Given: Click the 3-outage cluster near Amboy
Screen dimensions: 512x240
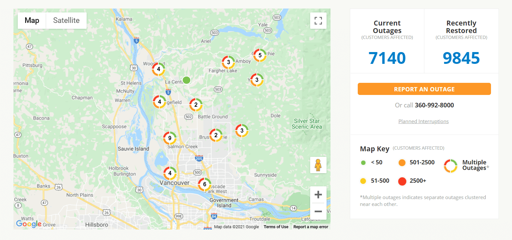Looking at the screenshot, I should point(228,62).
